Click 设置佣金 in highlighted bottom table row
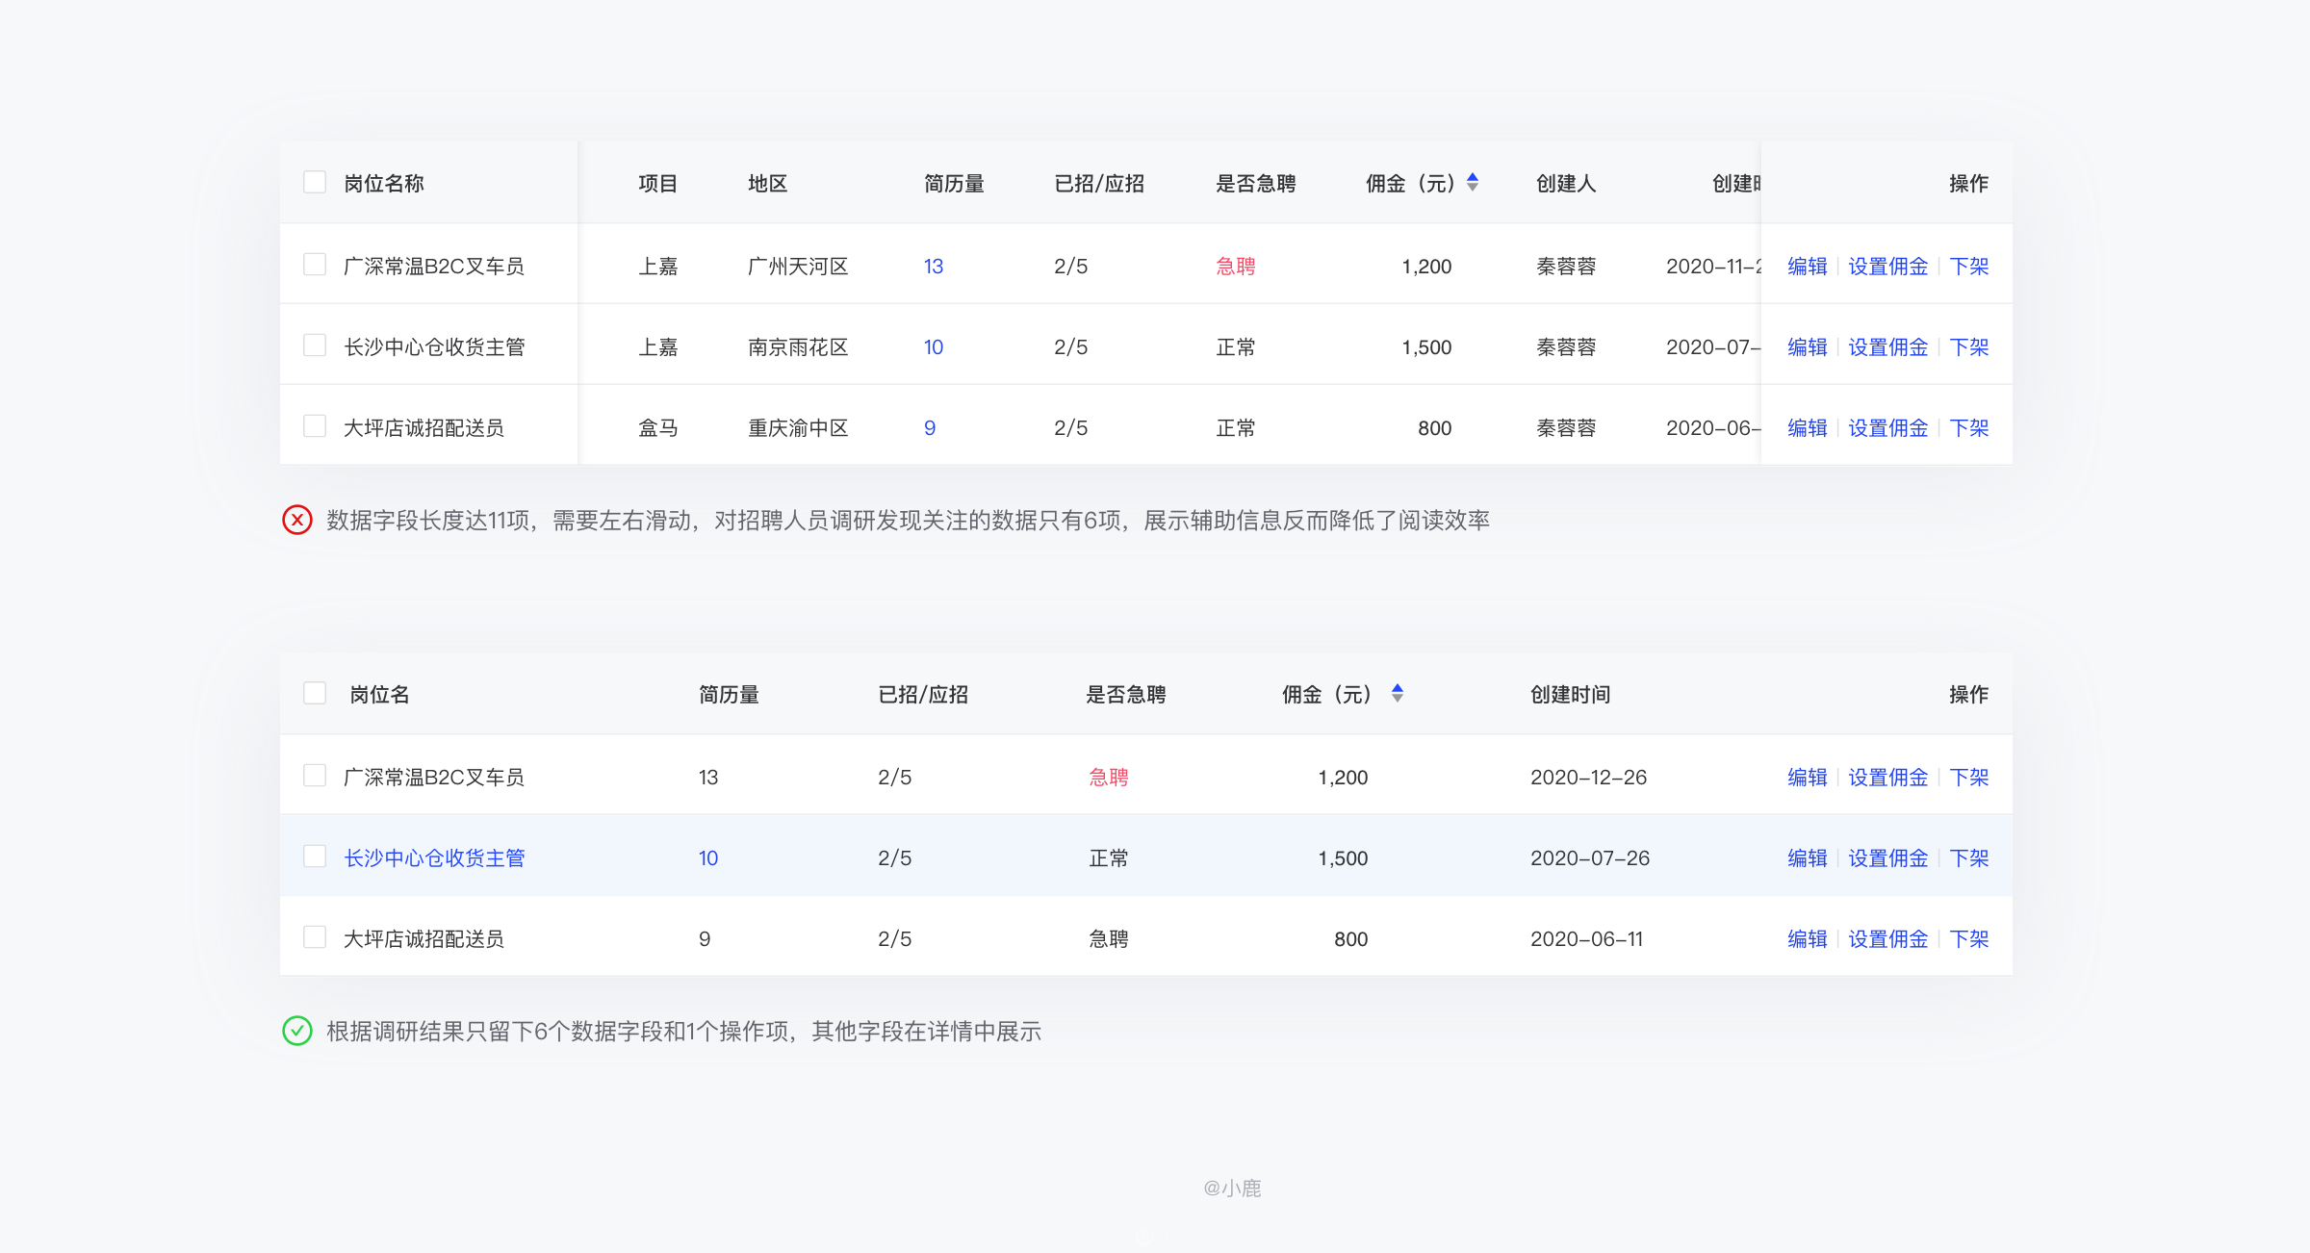 (1887, 858)
